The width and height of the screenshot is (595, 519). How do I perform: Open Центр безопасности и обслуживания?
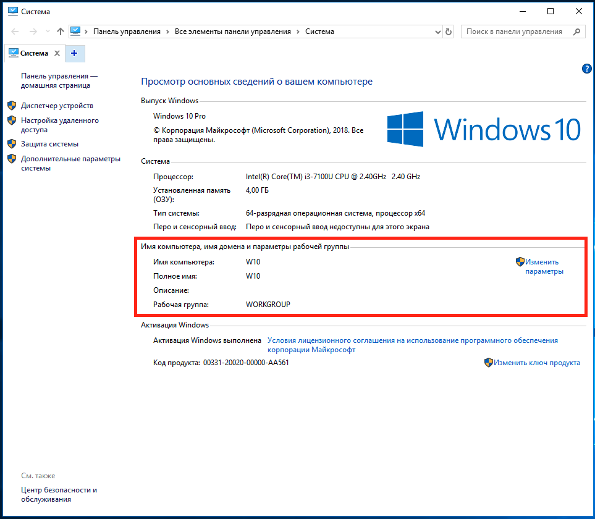coord(59,495)
